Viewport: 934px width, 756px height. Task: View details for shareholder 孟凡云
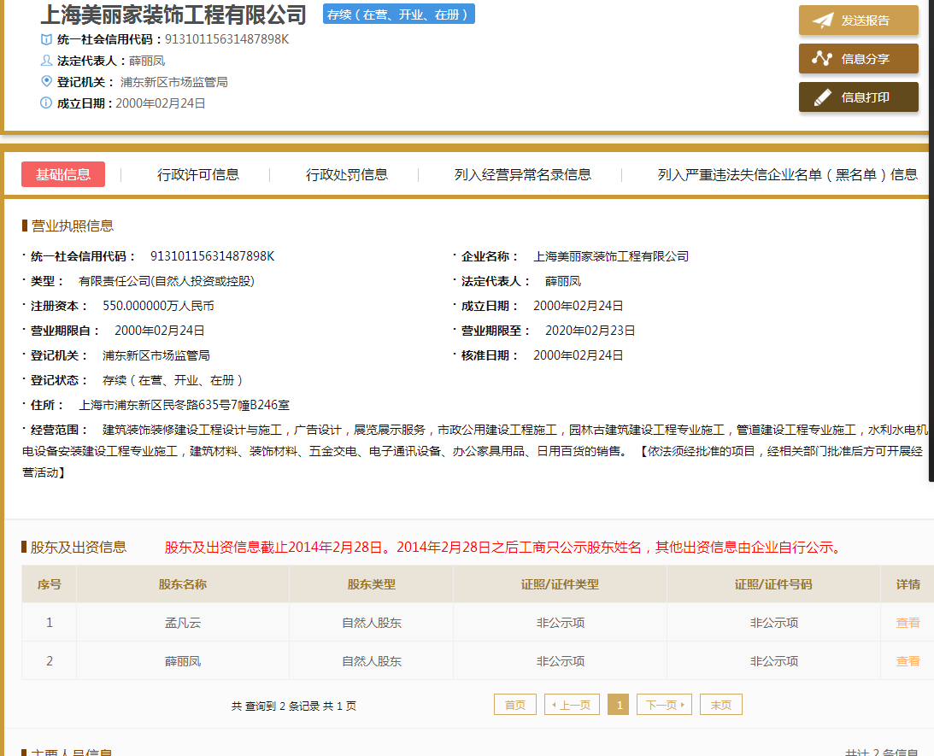click(908, 623)
